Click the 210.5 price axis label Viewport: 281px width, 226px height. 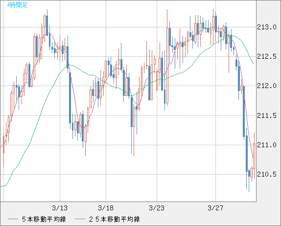pos(267,174)
